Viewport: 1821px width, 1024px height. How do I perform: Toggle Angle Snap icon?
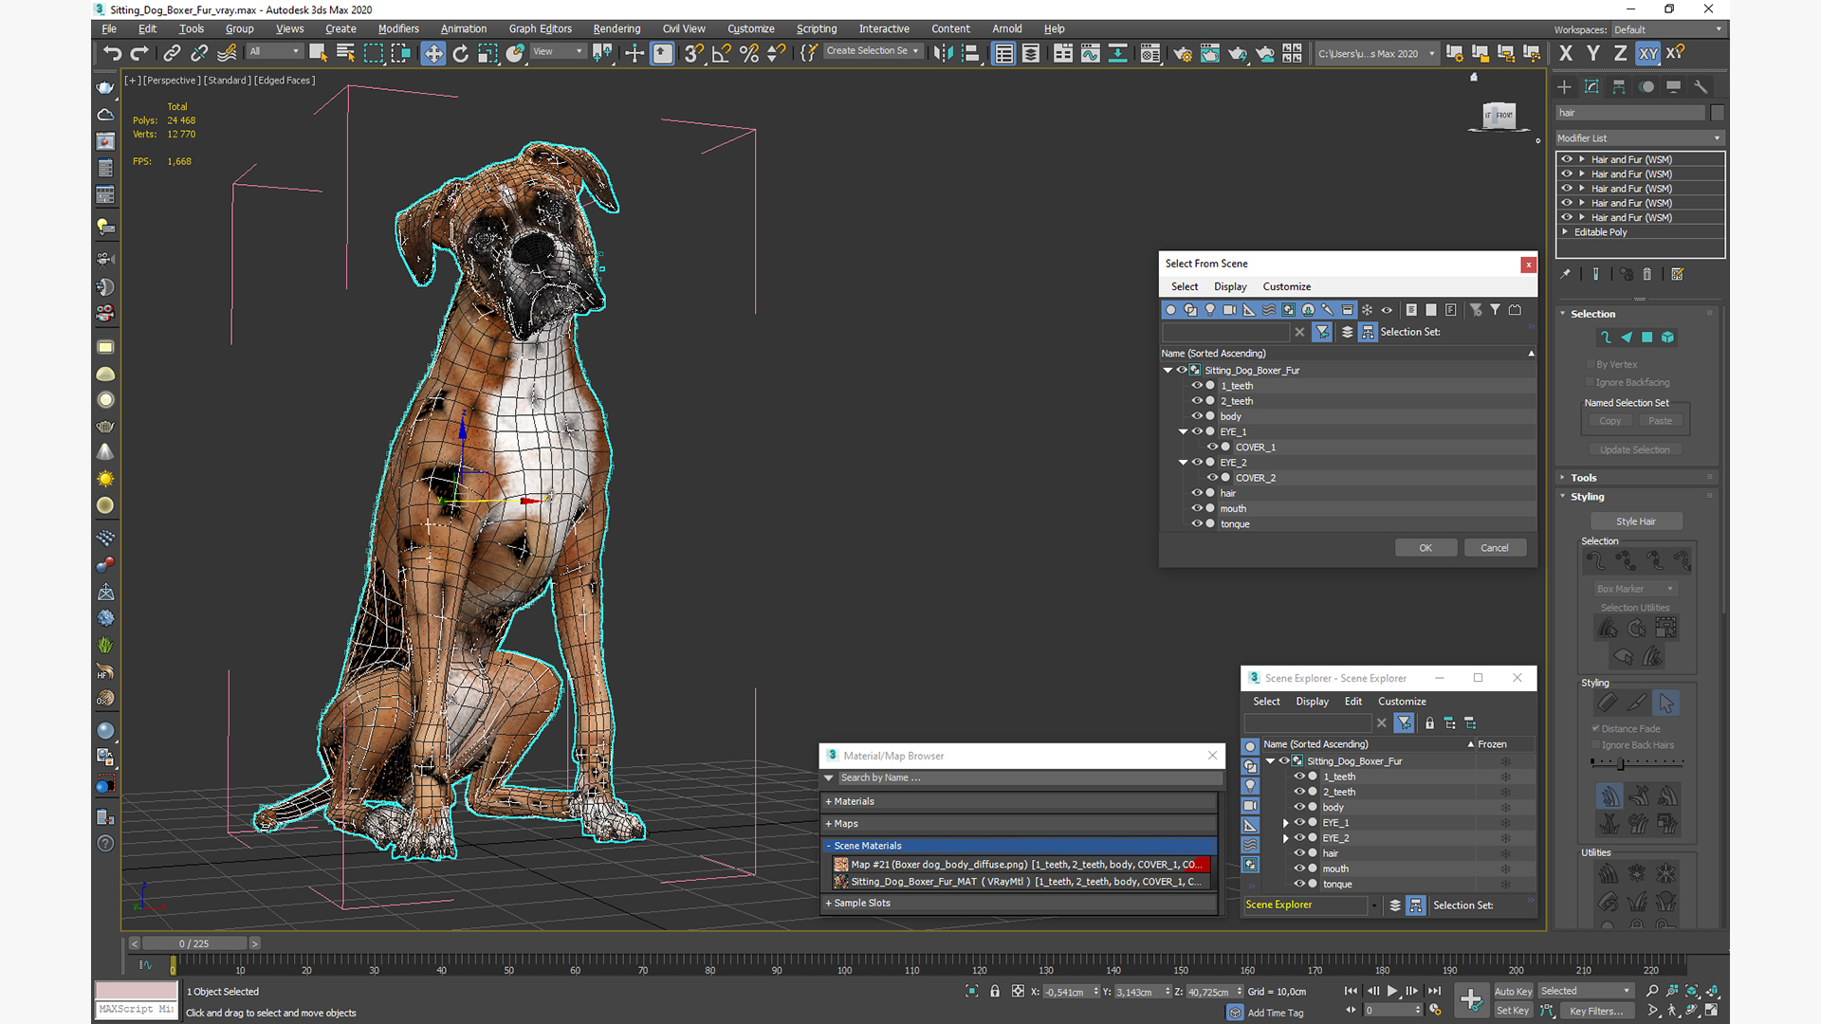(721, 53)
